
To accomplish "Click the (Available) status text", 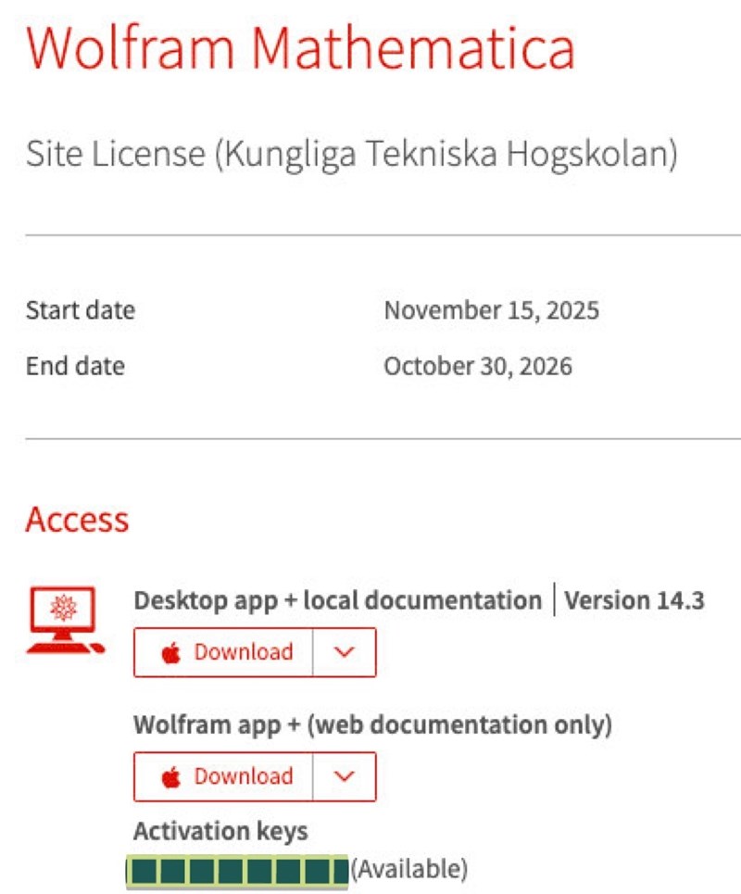I will pyautogui.click(x=408, y=870).
